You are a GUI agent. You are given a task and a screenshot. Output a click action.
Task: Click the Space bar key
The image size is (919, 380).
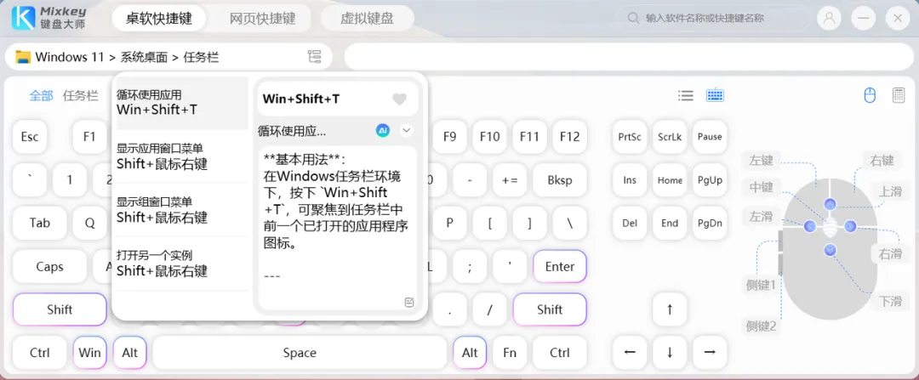[x=300, y=353]
